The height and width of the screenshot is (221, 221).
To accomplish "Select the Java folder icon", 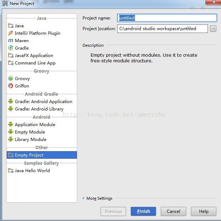I will pyautogui.click(x=11, y=25).
